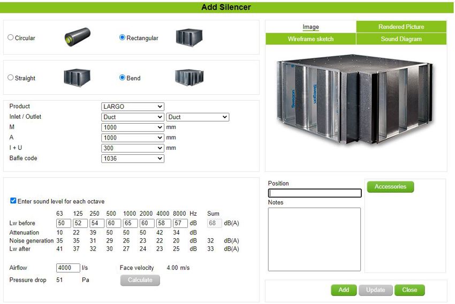Click the circular silencer picture
The image size is (455, 304).
77,36
